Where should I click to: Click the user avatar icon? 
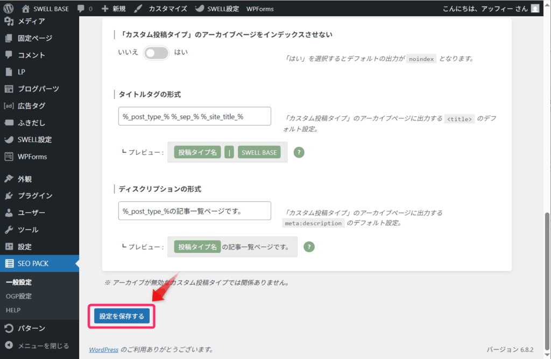point(535,9)
